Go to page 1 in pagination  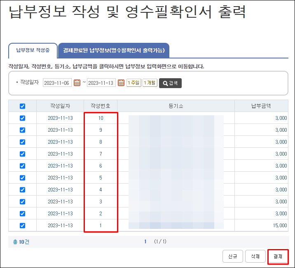click(x=145, y=242)
